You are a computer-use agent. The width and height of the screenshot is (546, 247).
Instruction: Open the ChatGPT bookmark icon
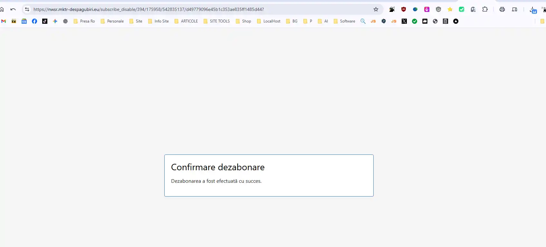(x=65, y=21)
